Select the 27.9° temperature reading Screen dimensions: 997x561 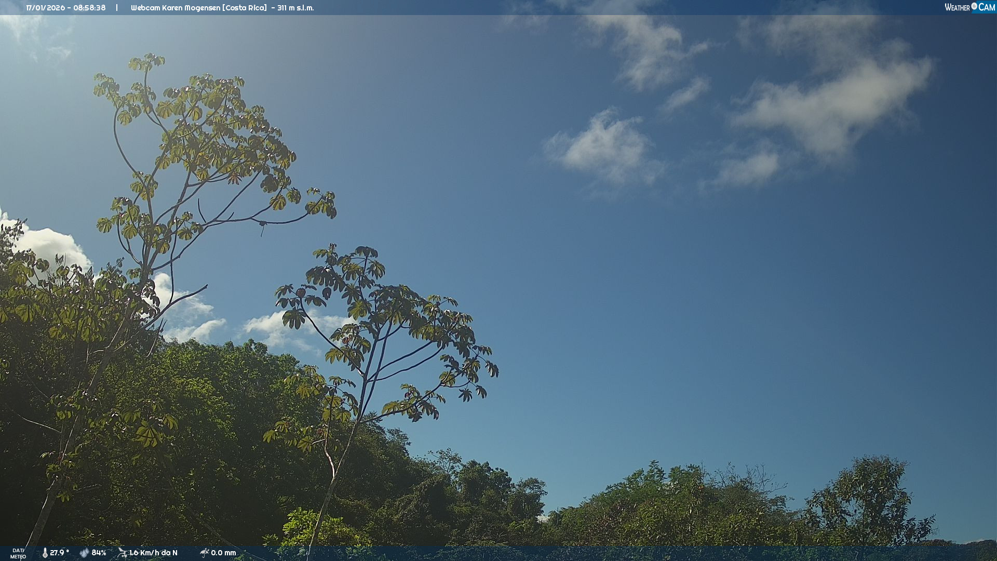tap(59, 553)
